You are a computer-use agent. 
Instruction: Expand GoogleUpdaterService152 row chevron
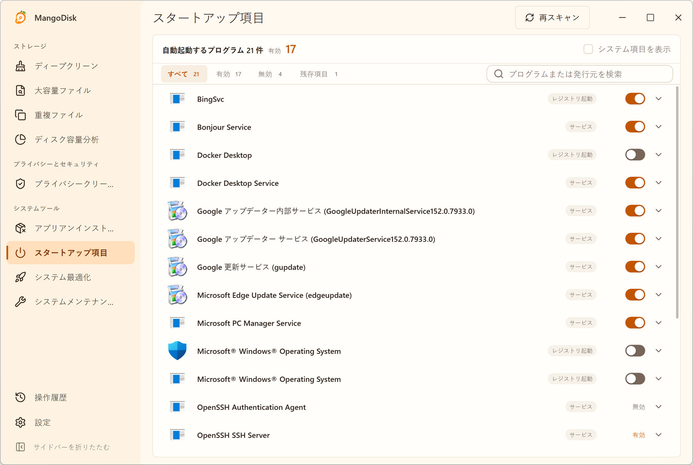(x=659, y=239)
